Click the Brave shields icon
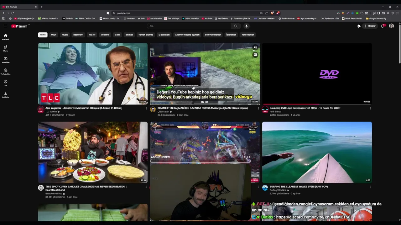 click(x=273, y=13)
